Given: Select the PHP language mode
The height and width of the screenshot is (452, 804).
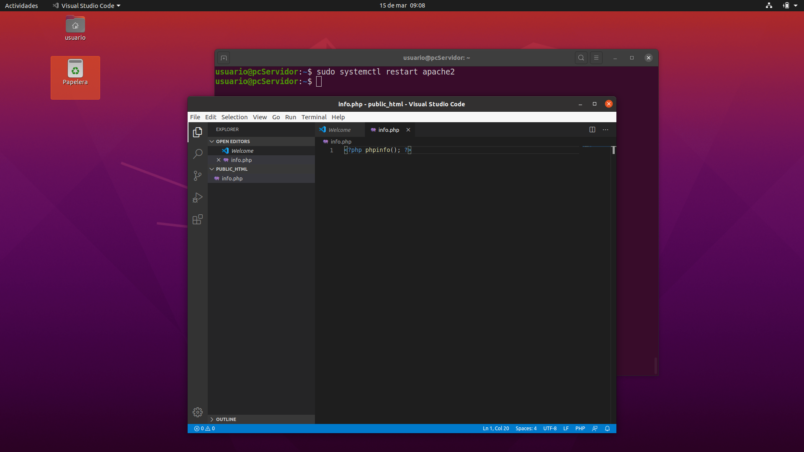Looking at the screenshot, I should click(580, 429).
